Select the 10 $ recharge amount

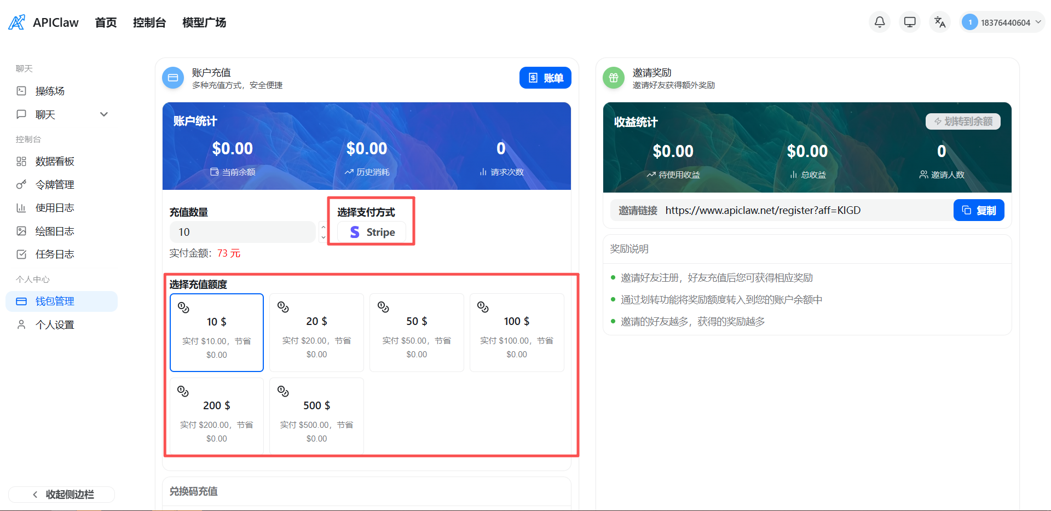pos(217,333)
